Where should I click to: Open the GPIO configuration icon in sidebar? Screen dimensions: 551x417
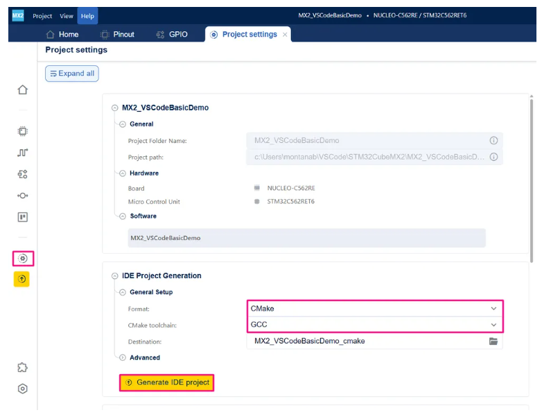22,174
